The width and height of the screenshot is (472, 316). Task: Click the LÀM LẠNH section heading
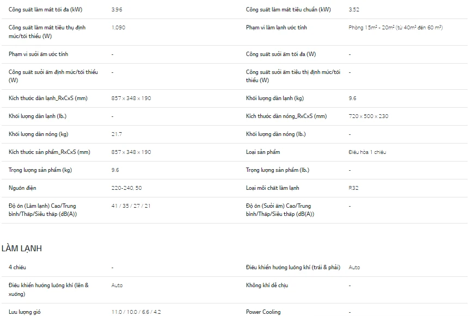(22, 249)
